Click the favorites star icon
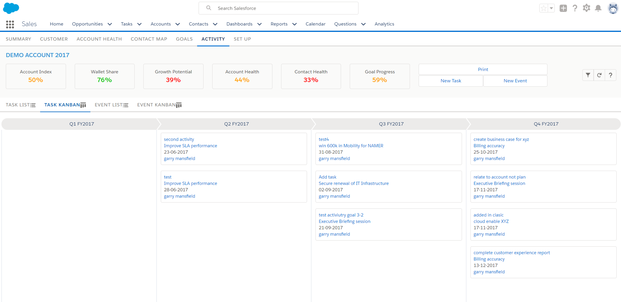 point(543,8)
